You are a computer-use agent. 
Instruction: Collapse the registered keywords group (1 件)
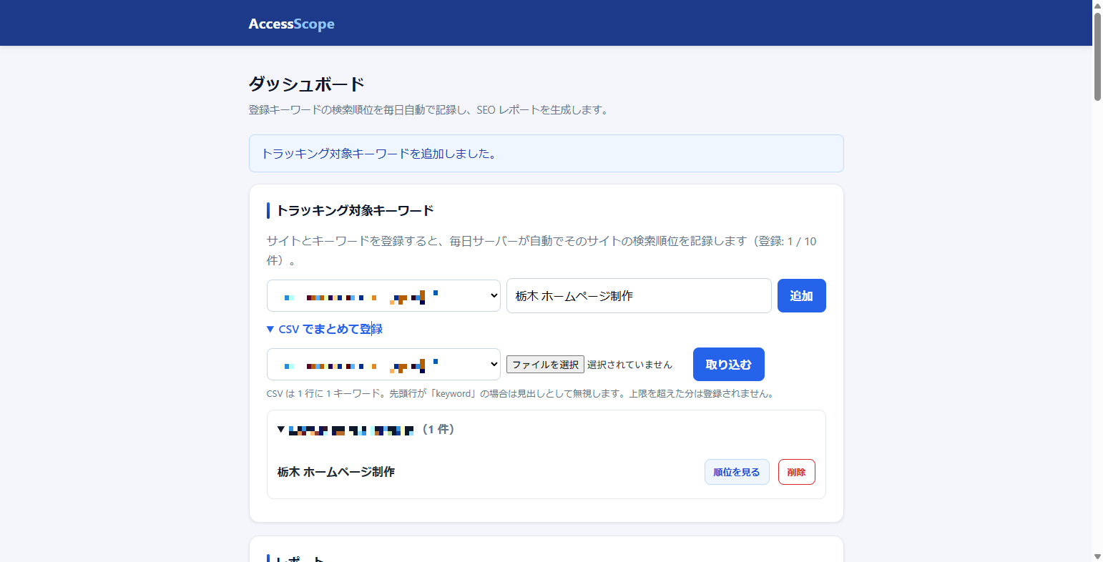pos(366,429)
